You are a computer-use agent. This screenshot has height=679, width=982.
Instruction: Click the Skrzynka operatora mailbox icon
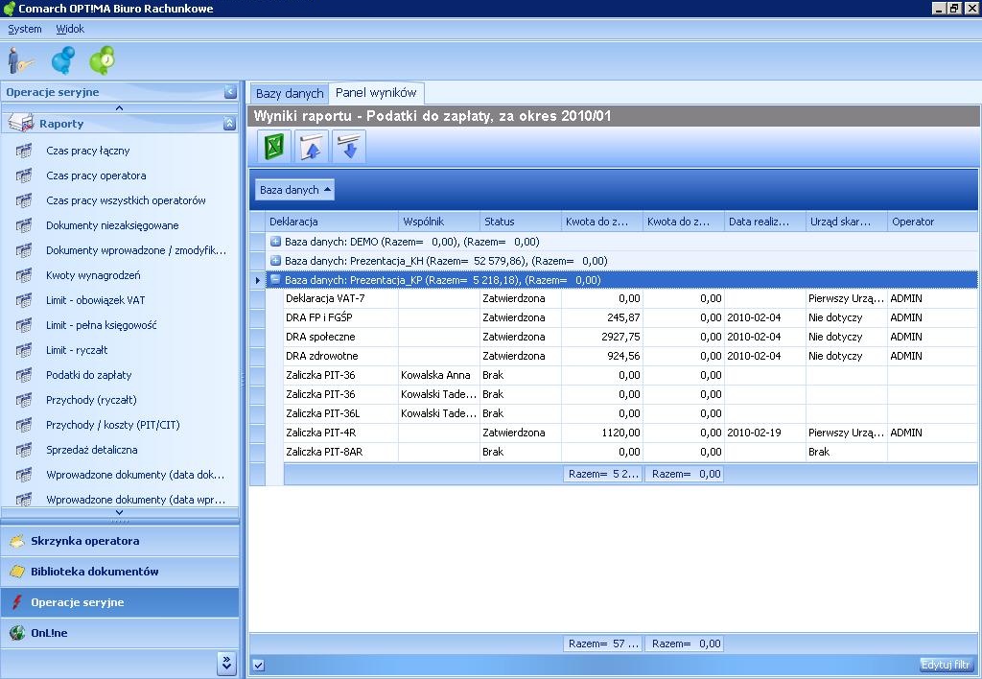pos(17,541)
